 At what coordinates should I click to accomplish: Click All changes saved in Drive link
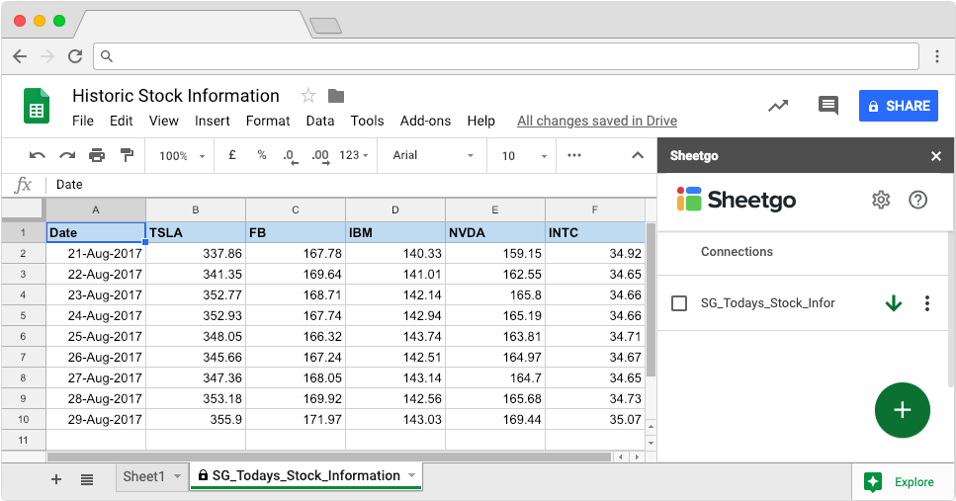tap(597, 121)
